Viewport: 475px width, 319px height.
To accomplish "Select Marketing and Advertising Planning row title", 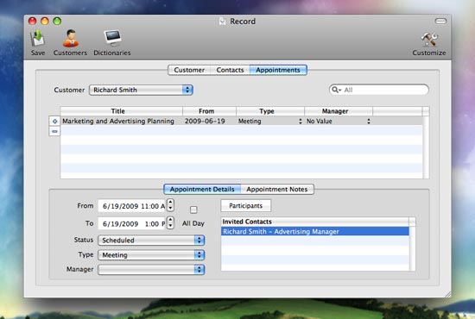I will (118, 122).
